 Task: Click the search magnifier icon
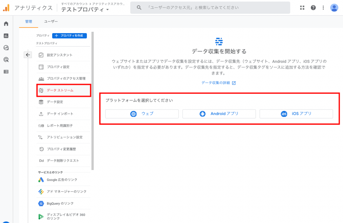(139, 8)
